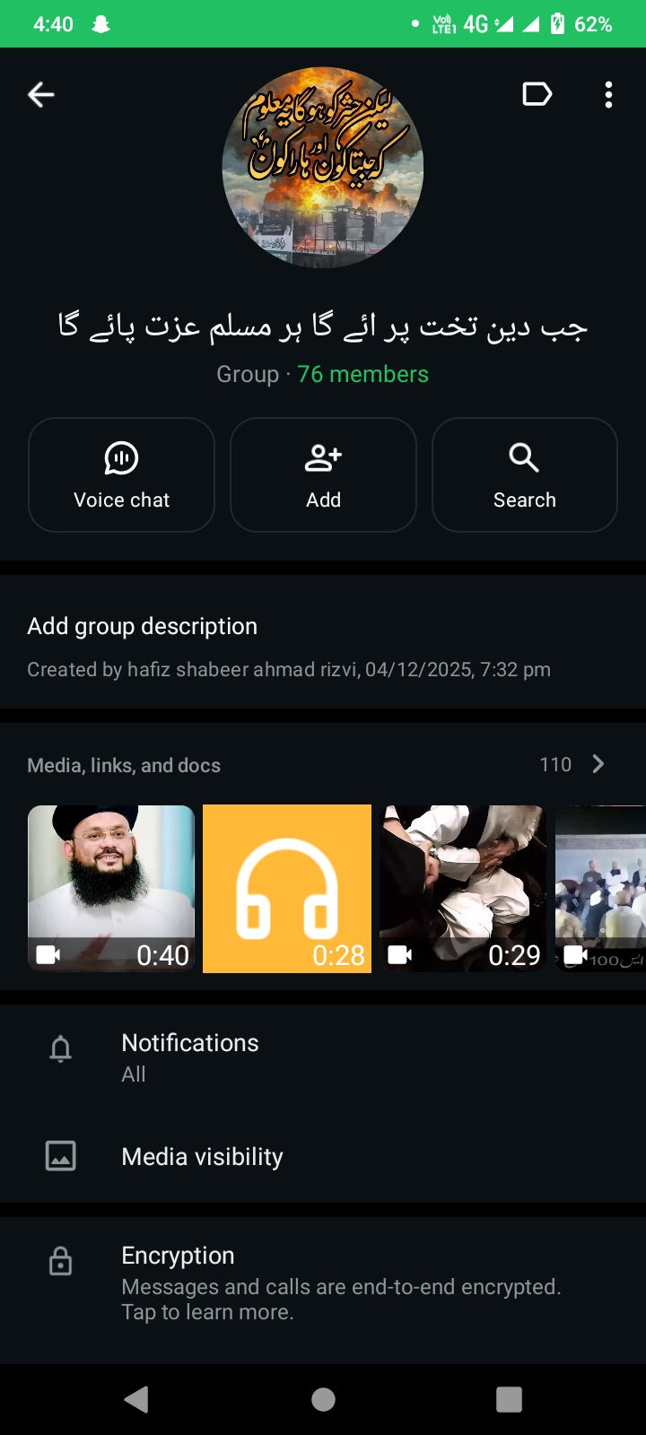Viewport: 646px width, 1435px height.
Task: Tap the label tag icon
Action: 537,94
